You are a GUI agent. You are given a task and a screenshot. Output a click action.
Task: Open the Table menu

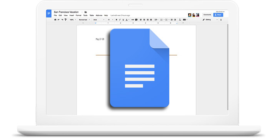[x=92, y=15]
